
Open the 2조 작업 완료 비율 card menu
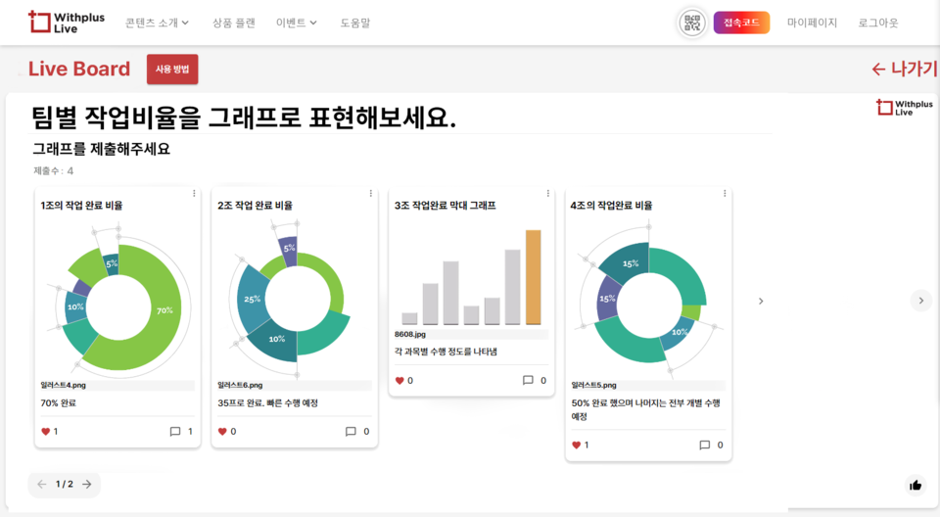coord(370,193)
